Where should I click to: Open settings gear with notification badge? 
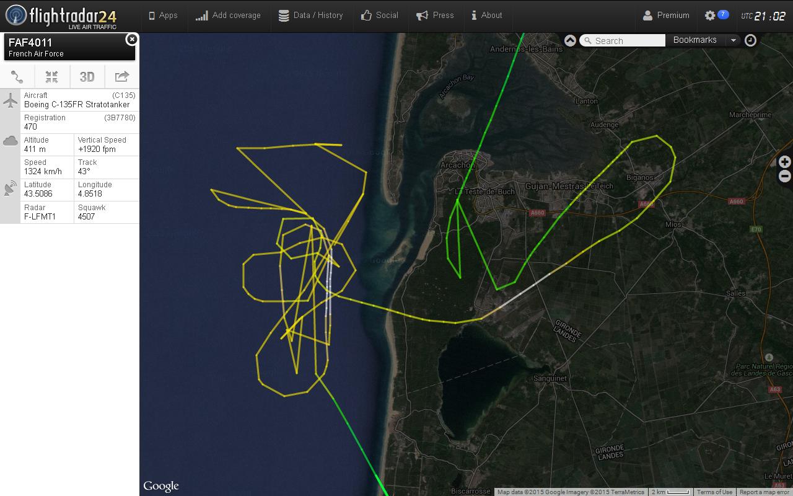(x=716, y=15)
